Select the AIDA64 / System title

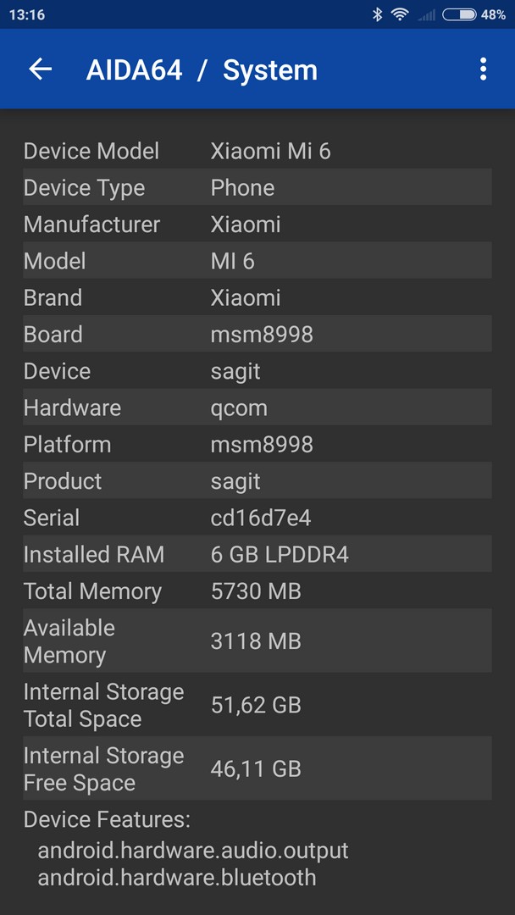pyautogui.click(x=202, y=70)
